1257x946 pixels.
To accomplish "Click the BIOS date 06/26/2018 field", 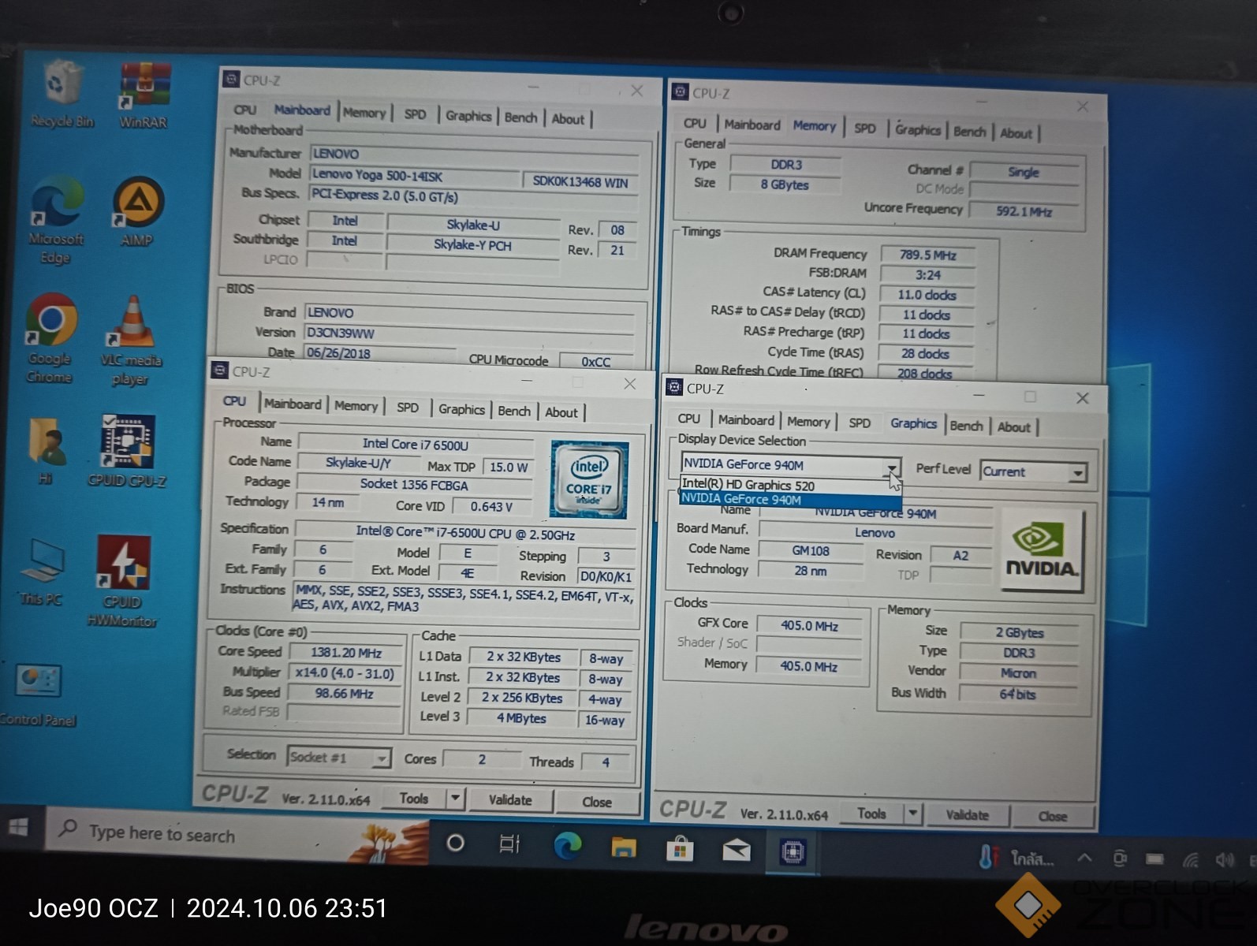I will point(380,352).
